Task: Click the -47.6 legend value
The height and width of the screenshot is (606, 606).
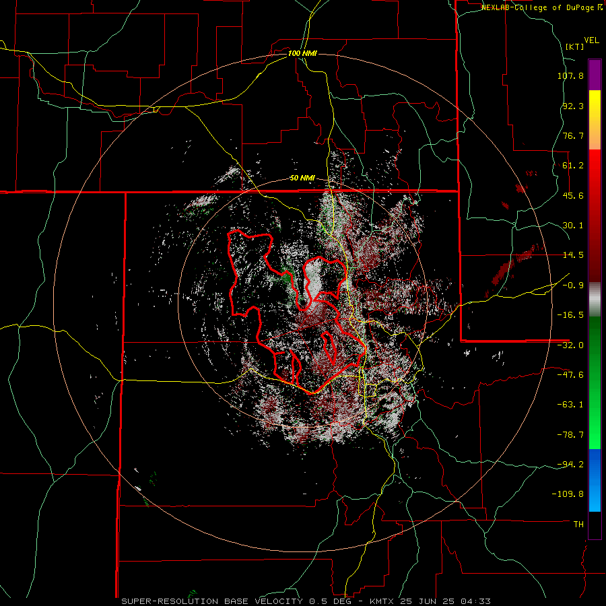Action: click(x=570, y=375)
